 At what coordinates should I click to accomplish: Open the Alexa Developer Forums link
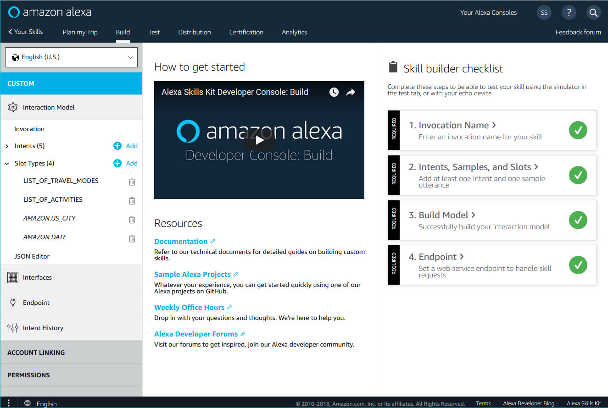(x=196, y=334)
